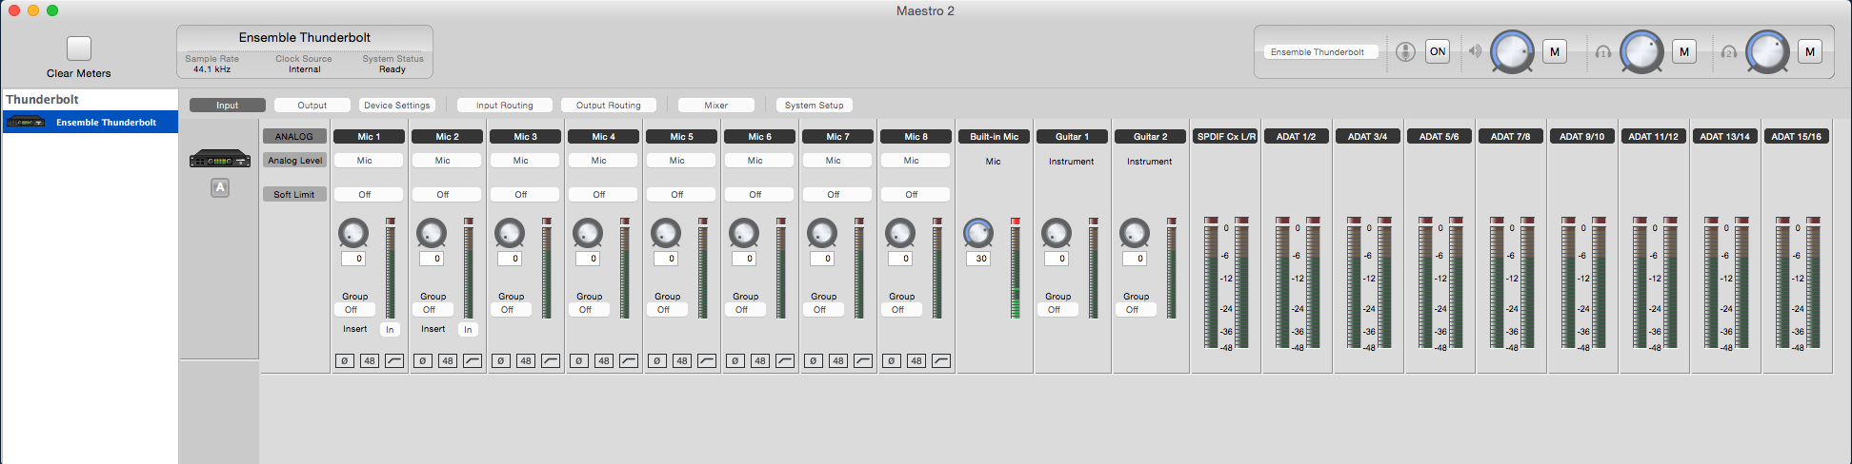Click the Clear Meters button
The width and height of the screenshot is (1852, 464).
pyautogui.click(x=79, y=48)
